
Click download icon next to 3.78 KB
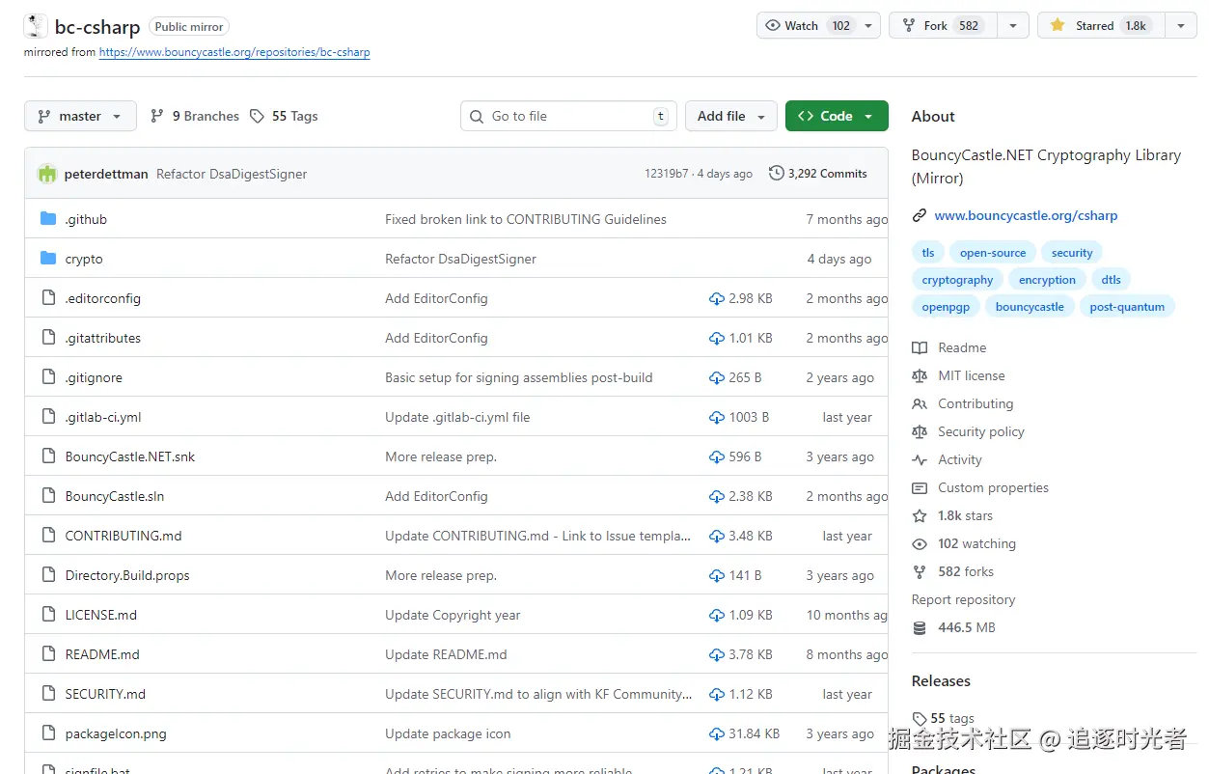coord(717,655)
